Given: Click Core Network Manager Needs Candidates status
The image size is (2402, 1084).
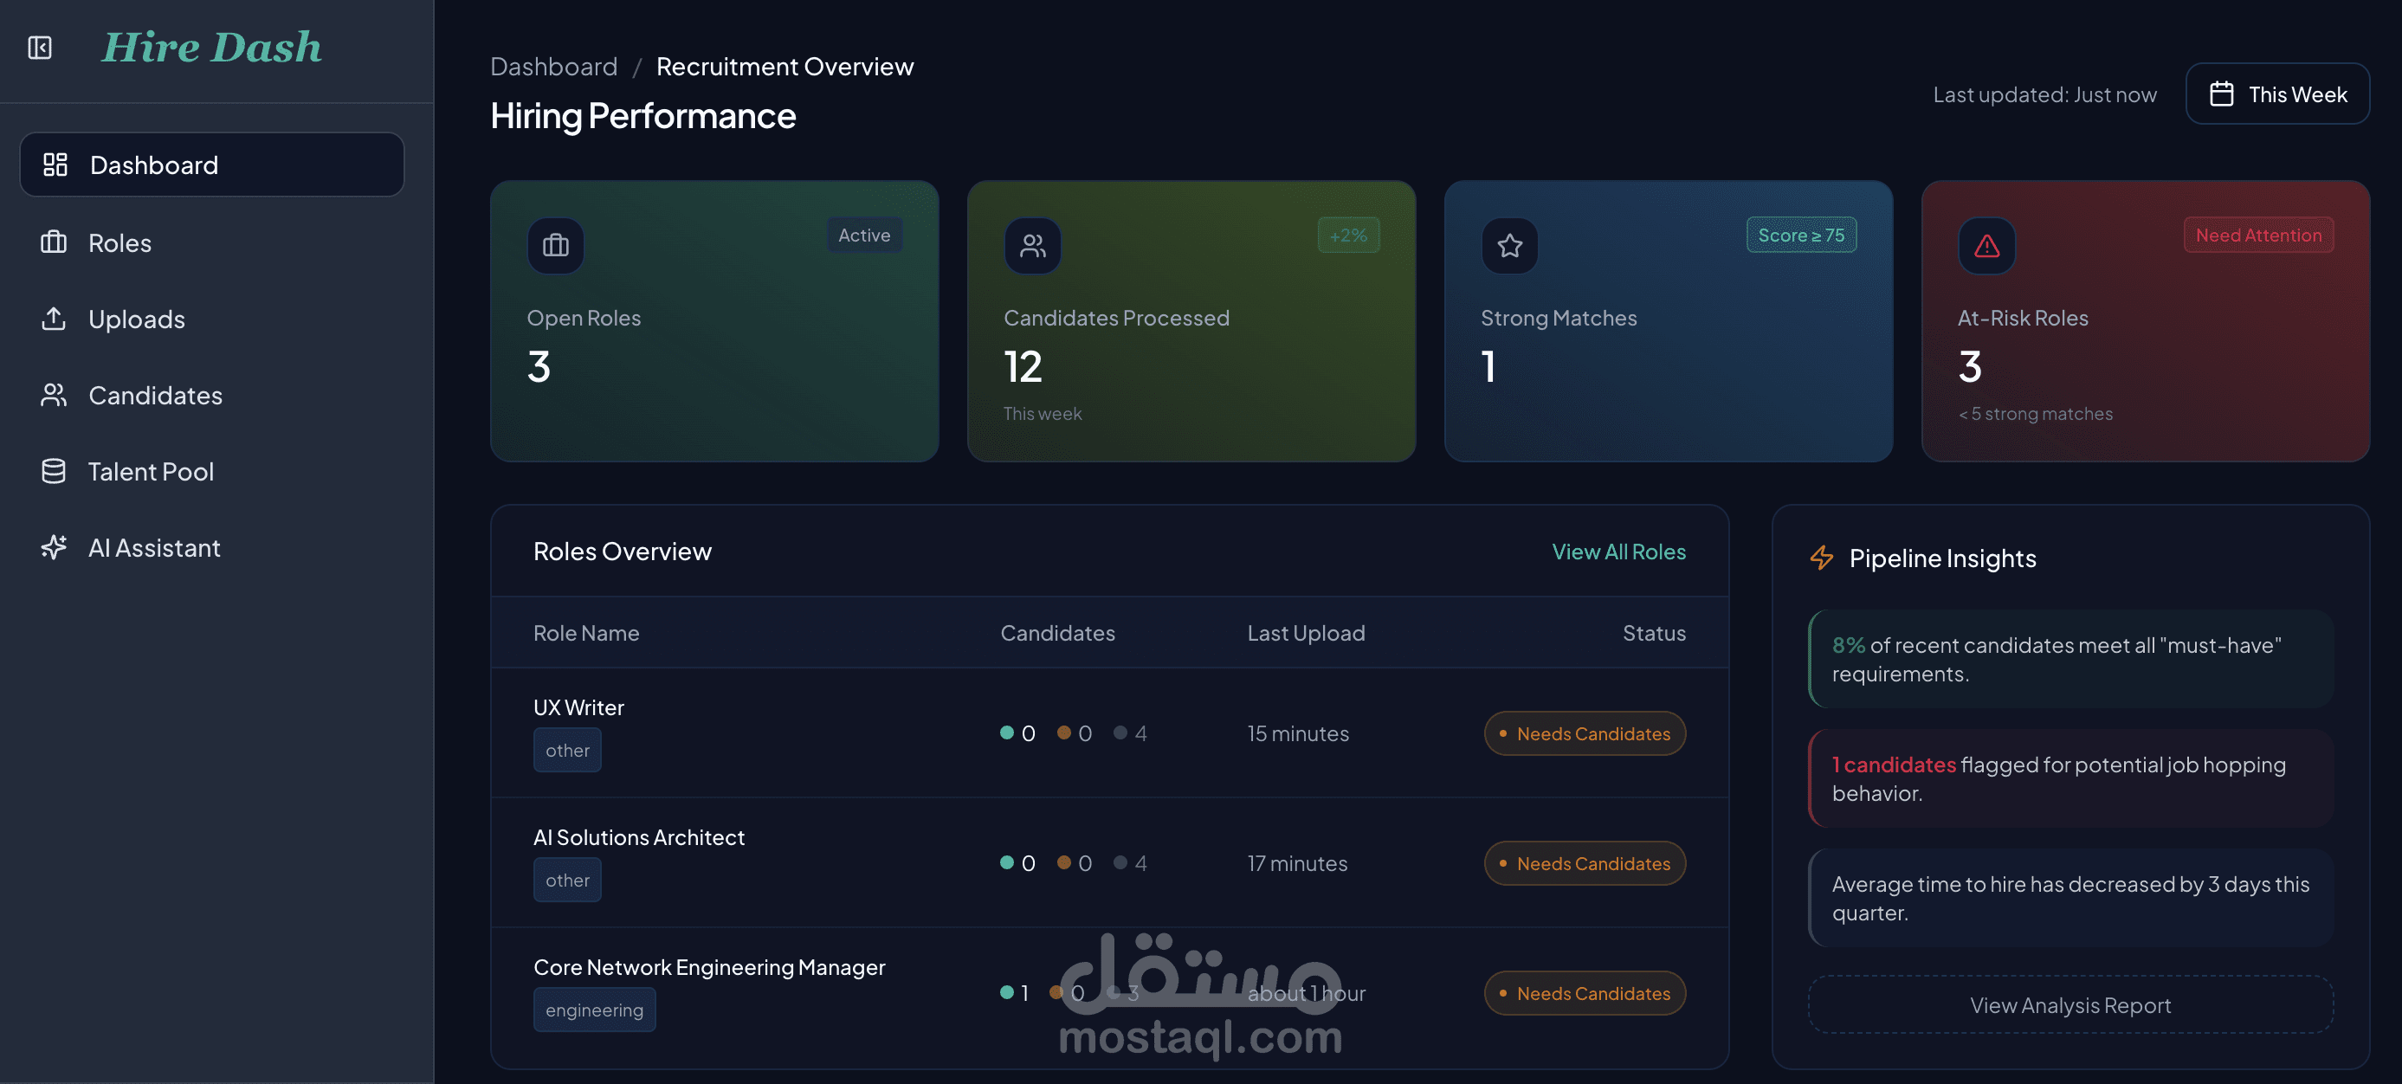Looking at the screenshot, I should (1585, 993).
